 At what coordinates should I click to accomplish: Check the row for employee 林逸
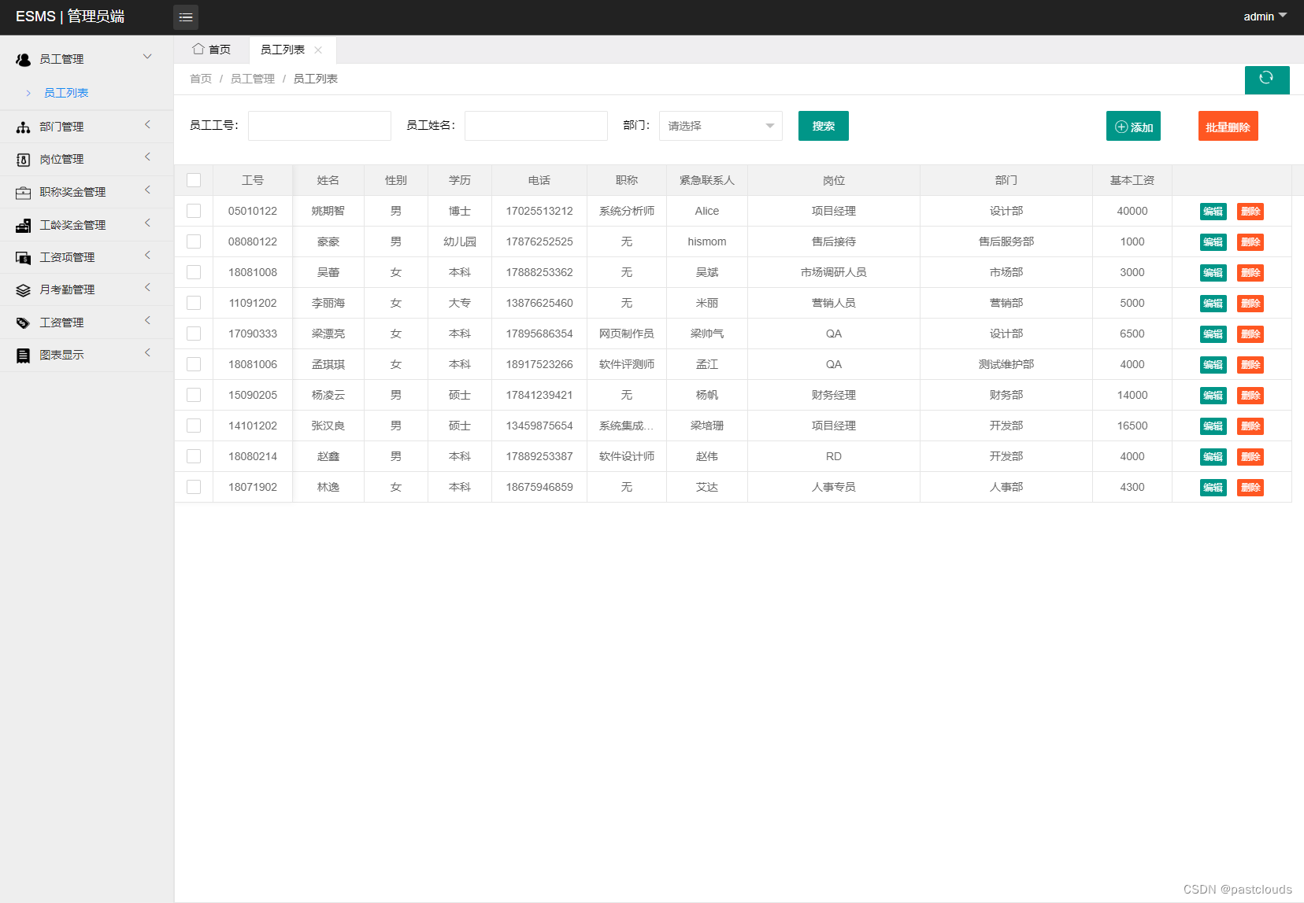click(x=194, y=487)
